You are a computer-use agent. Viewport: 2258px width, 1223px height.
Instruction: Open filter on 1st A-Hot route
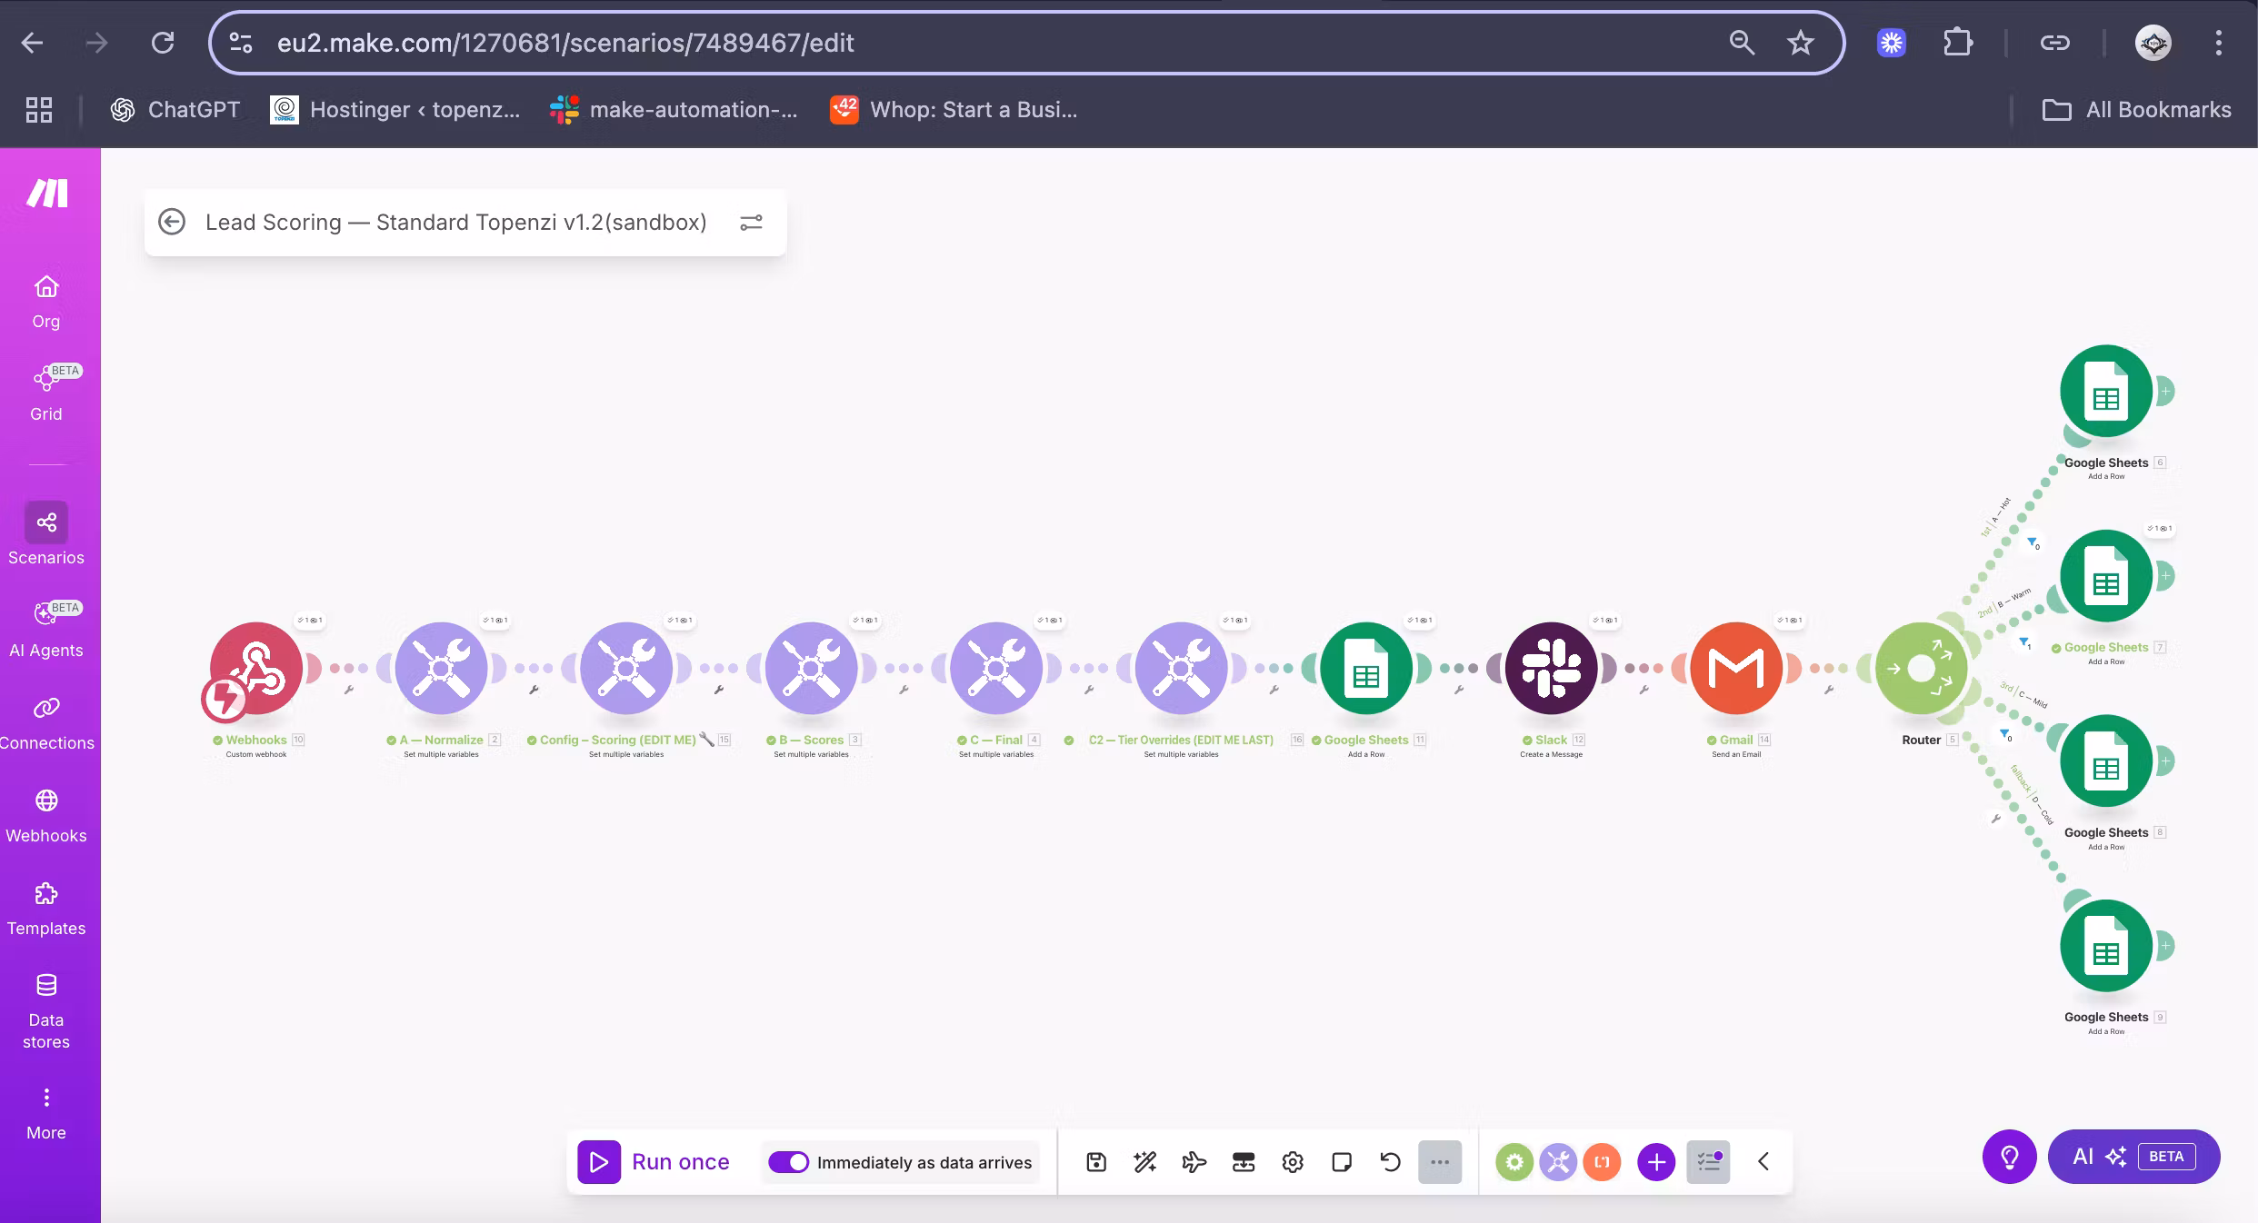pos(2033,542)
